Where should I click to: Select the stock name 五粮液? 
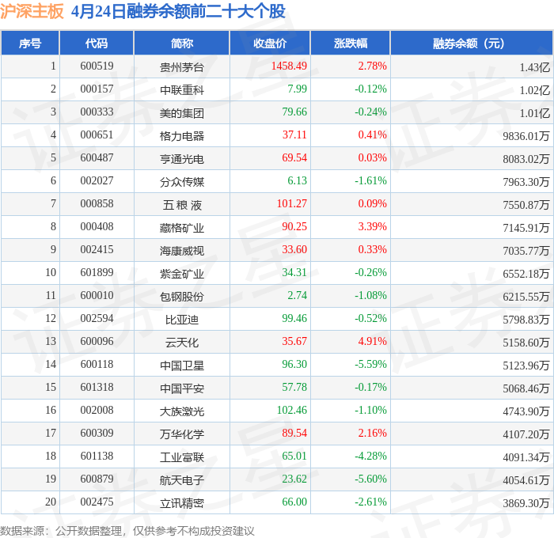tap(181, 205)
